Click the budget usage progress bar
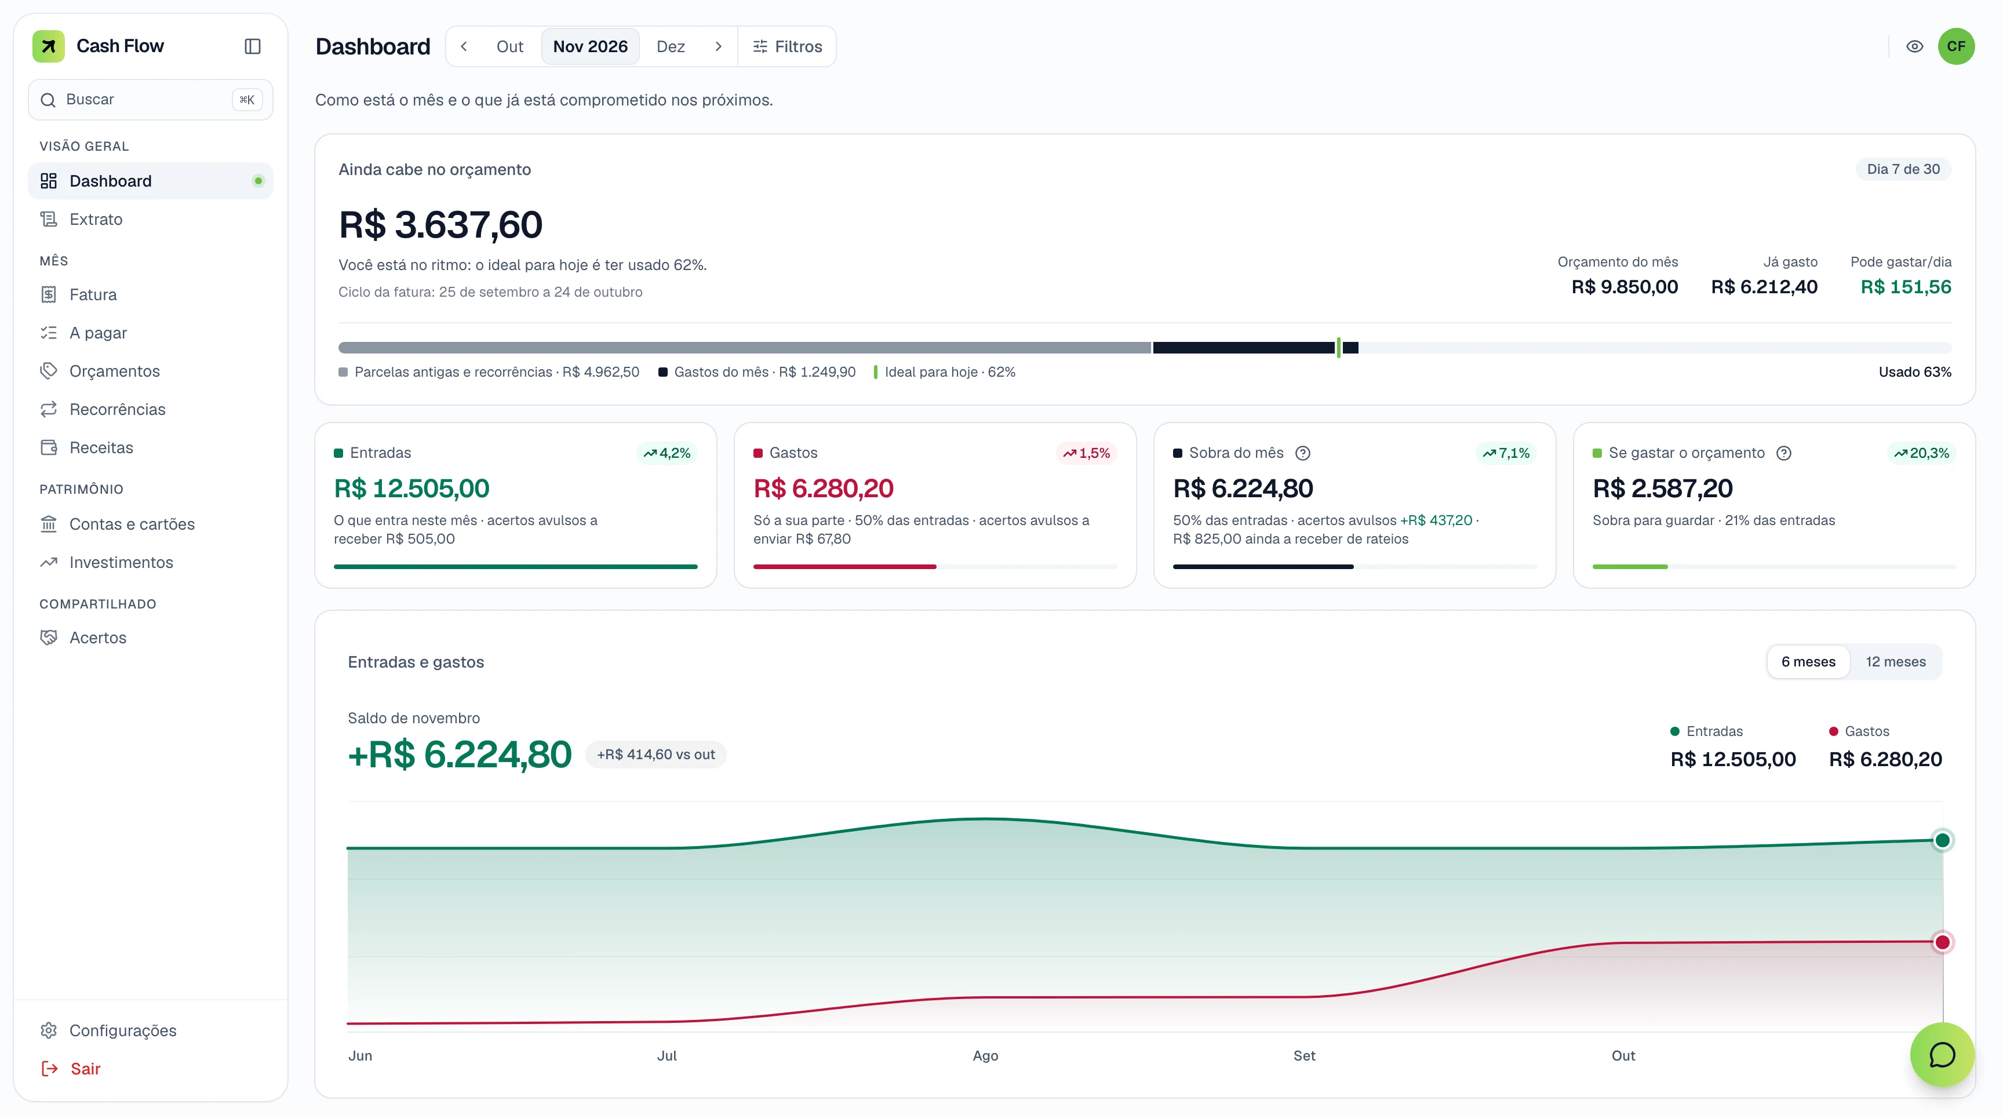This screenshot has width=2003, height=1115. click(1145, 348)
